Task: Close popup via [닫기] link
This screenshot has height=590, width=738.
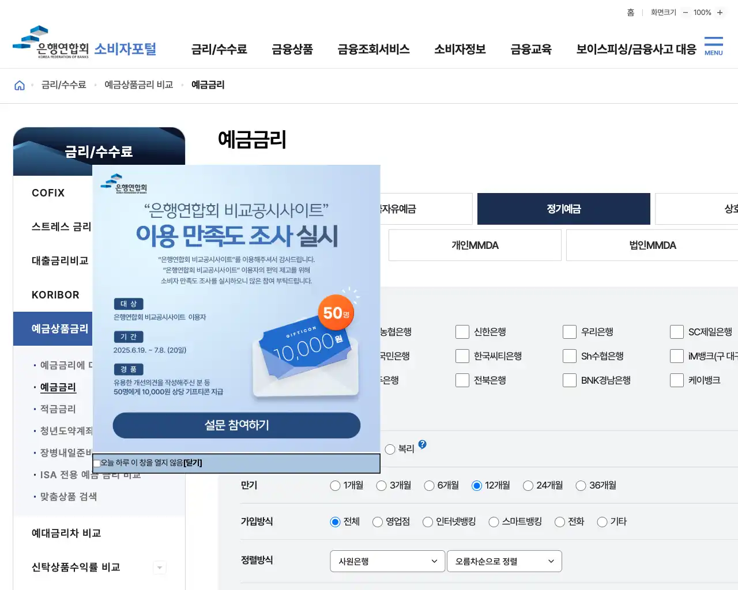Action: [193, 463]
